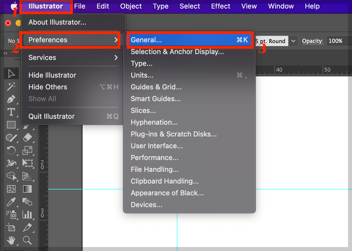The image size is (352, 251).
Task: Open Hyphenation... preferences
Action: (x=190, y=122)
